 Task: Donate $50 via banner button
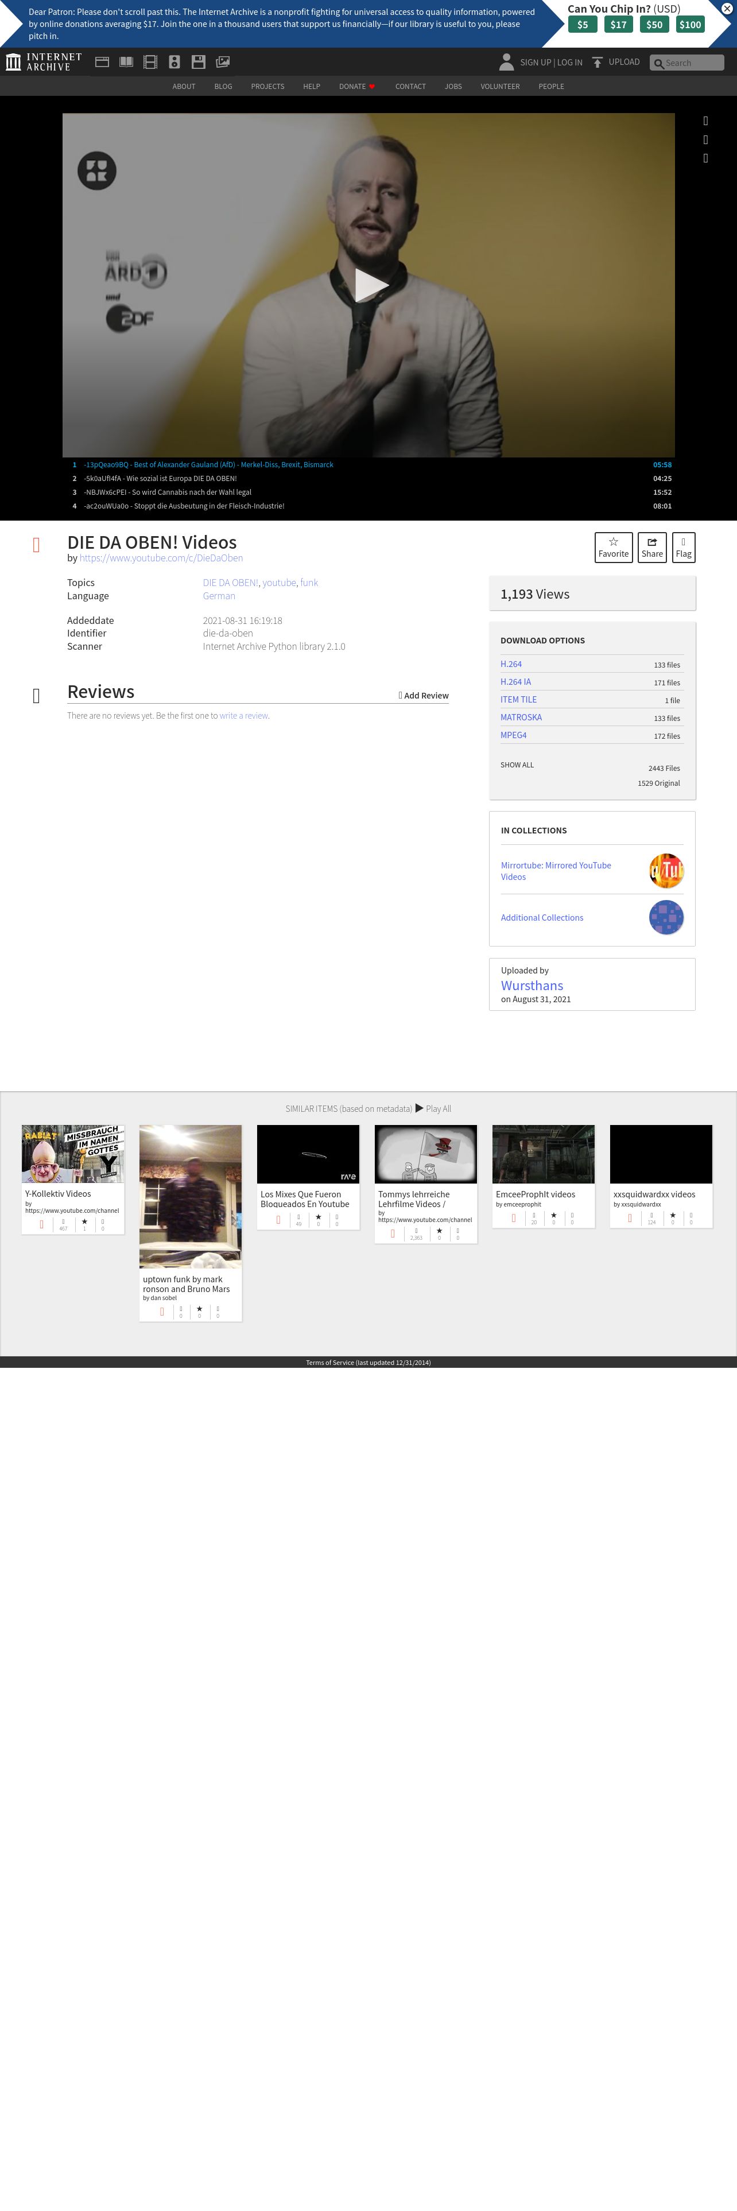pos(655,25)
